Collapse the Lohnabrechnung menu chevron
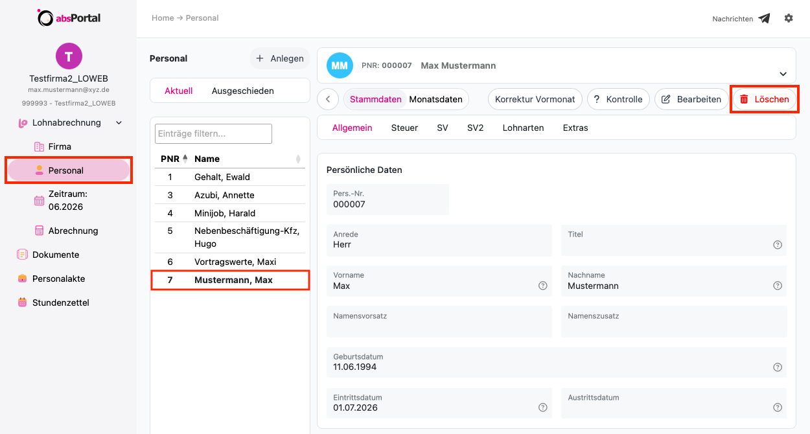This screenshot has height=434, width=810. (x=119, y=122)
